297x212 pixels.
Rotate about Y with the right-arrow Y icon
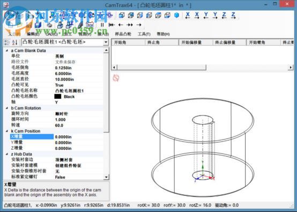(215, 15)
